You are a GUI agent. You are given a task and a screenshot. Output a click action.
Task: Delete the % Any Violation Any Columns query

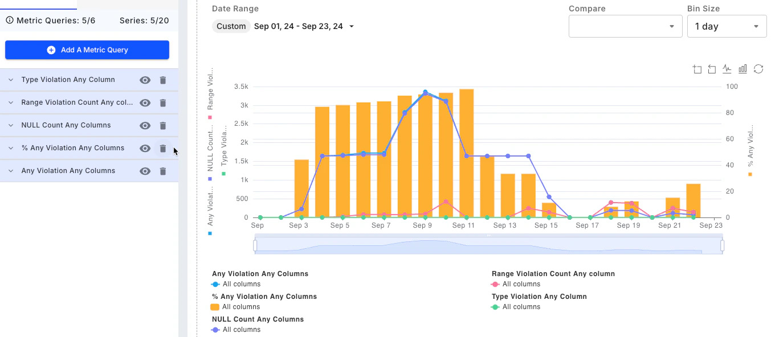pos(163,149)
